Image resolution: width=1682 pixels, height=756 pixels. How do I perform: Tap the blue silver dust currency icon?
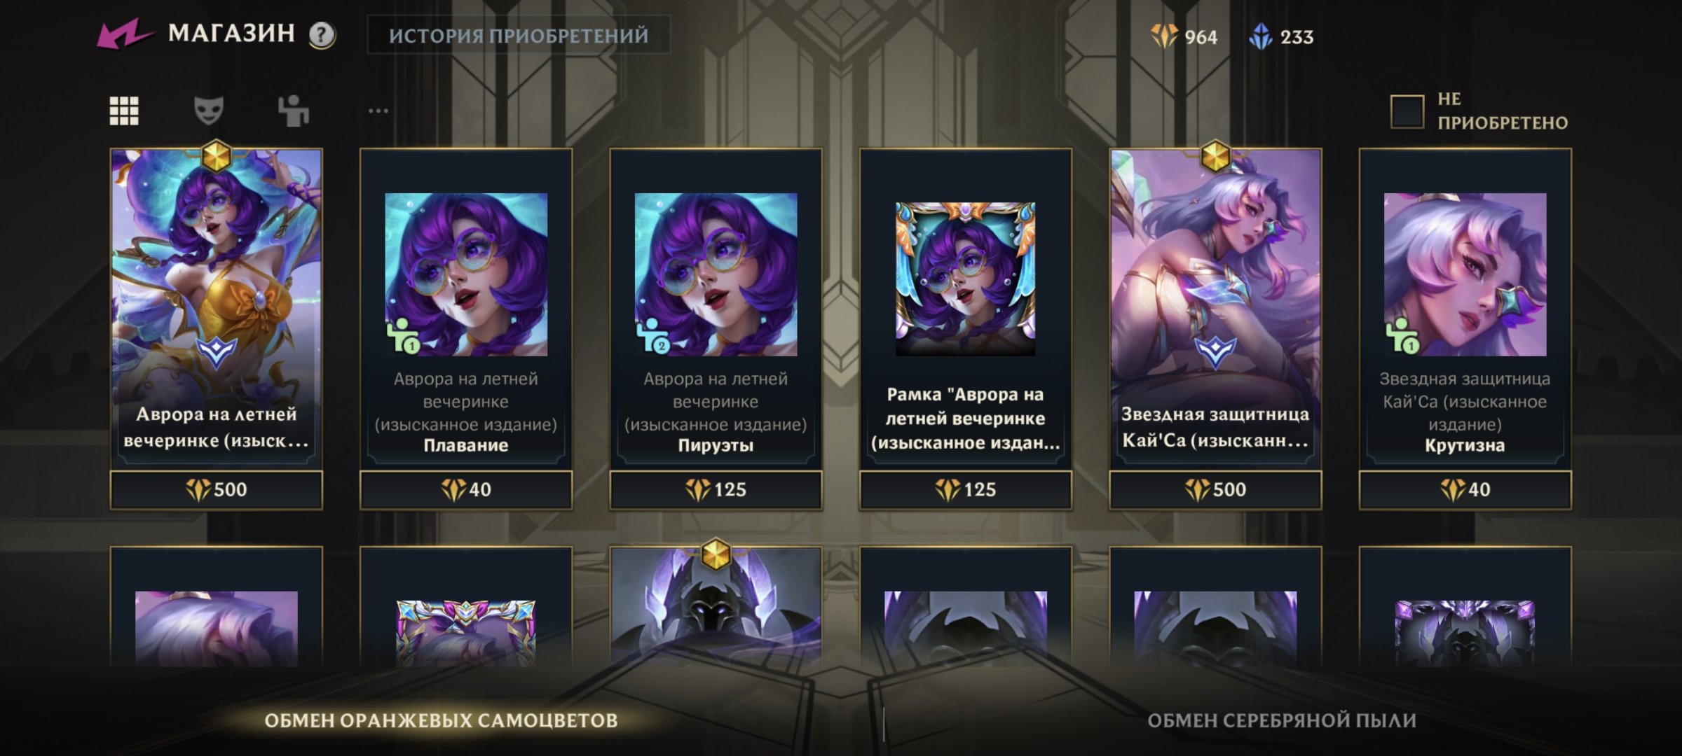click(x=1261, y=36)
